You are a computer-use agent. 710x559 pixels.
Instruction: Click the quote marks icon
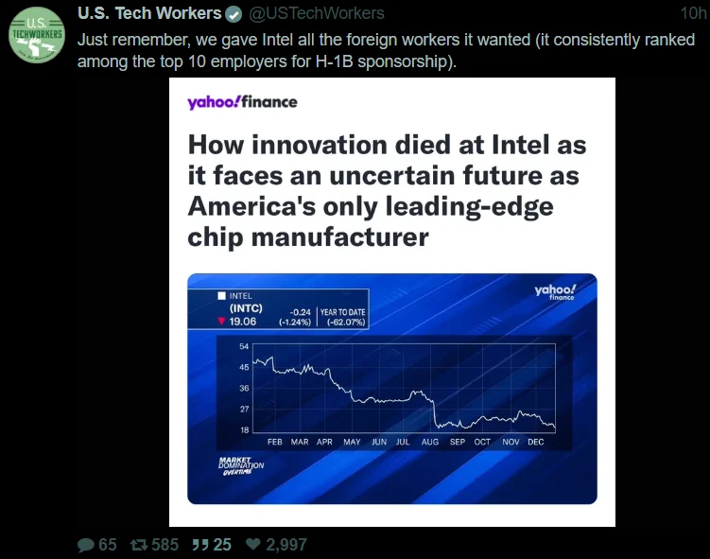(199, 545)
